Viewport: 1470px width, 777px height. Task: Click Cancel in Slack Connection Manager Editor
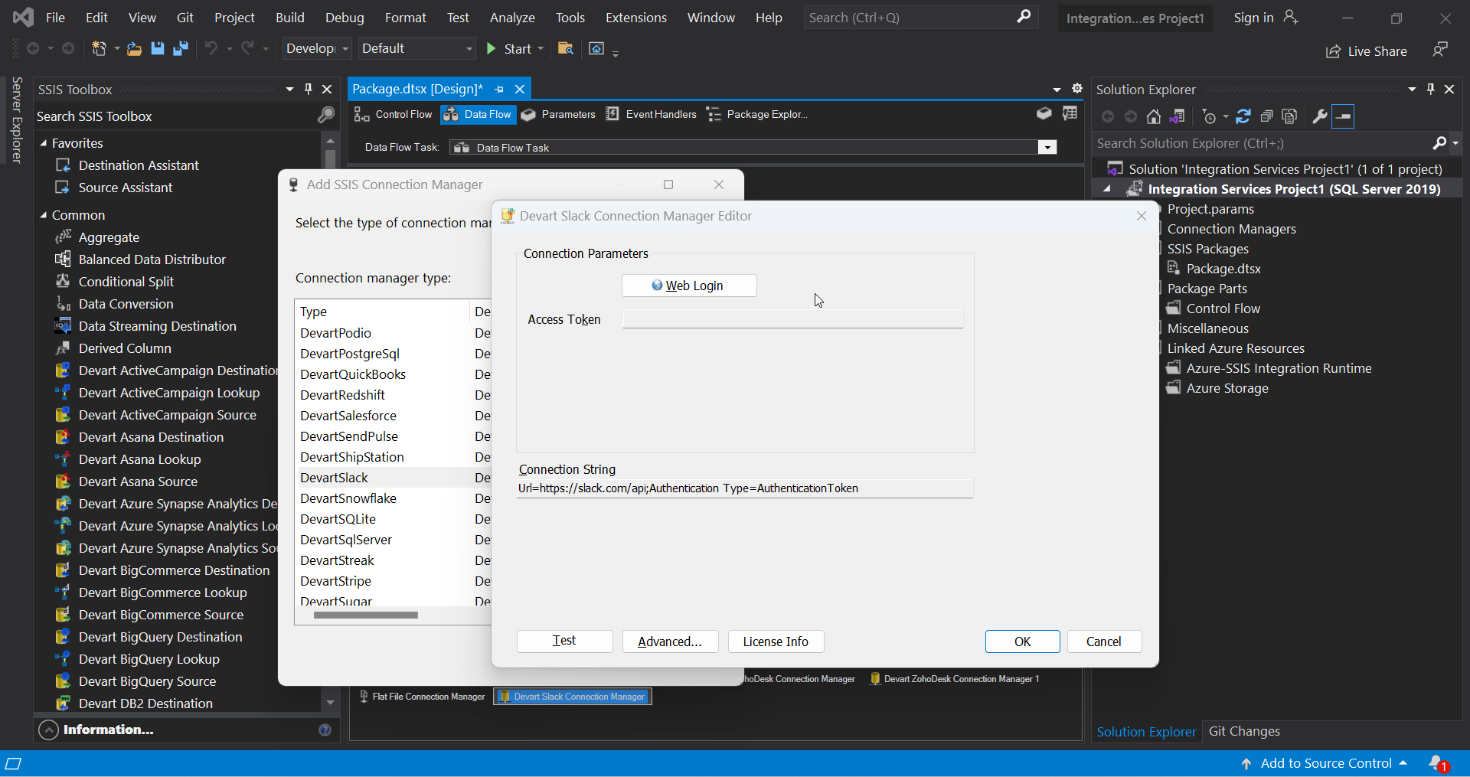click(x=1104, y=642)
